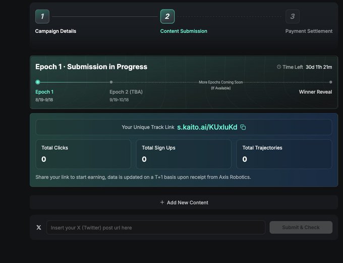Click the Payment Settlement label
The height and width of the screenshot is (263, 343).
(x=309, y=31)
